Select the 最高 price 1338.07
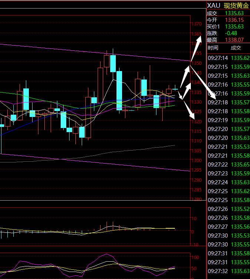Image resolution: width=250 pixels, height=279 pixels. (234, 40)
